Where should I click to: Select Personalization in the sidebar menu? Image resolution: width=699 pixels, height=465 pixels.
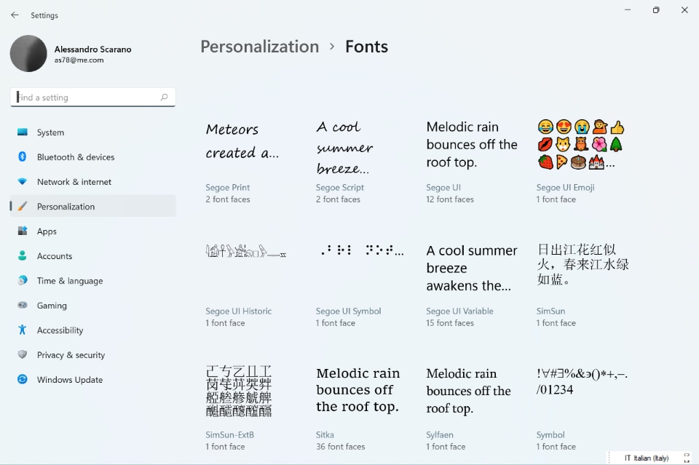[66, 207]
